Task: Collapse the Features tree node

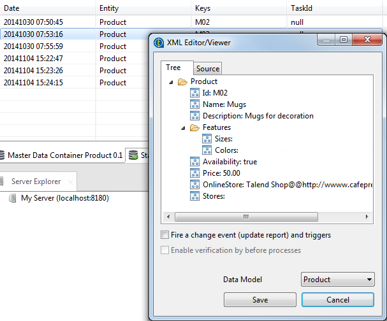Action: pyautogui.click(x=184, y=127)
